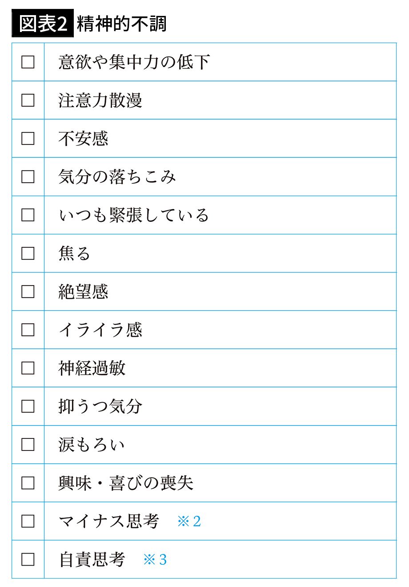This screenshot has width=409, height=587.
Task: Check the 抑うつ気分 checkbox
Action: pyautogui.click(x=28, y=406)
